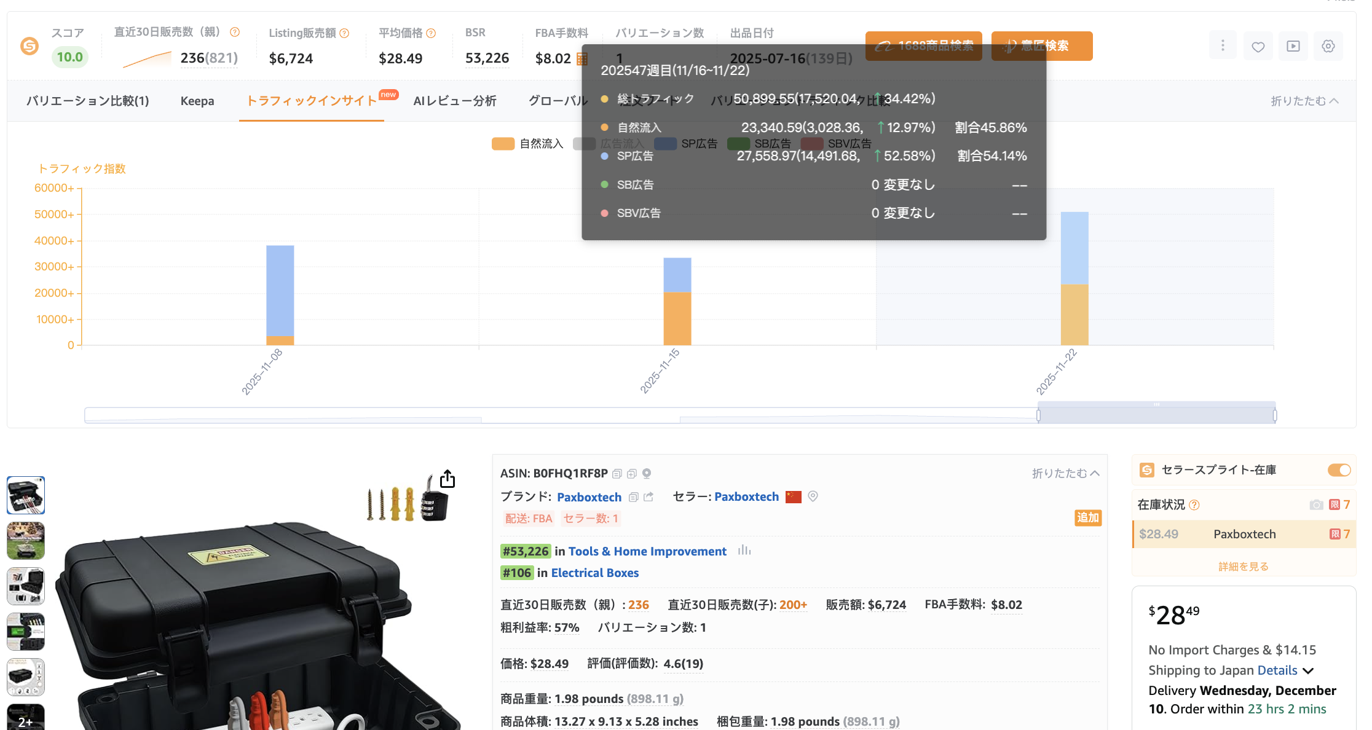Expand 詳細を見る in the stock panel
The image size is (1372, 730).
pyautogui.click(x=1243, y=565)
